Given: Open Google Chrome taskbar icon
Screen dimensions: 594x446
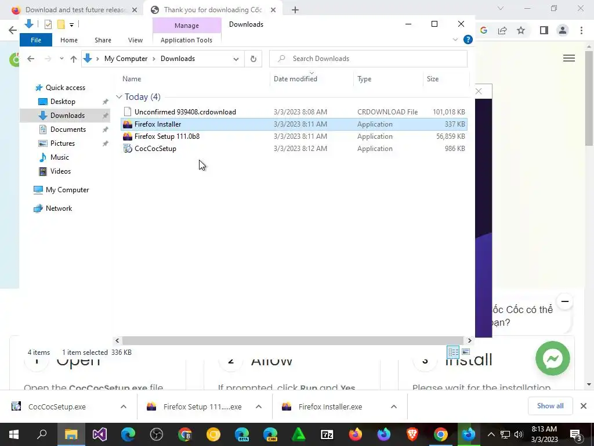Looking at the screenshot, I should click(x=441, y=434).
